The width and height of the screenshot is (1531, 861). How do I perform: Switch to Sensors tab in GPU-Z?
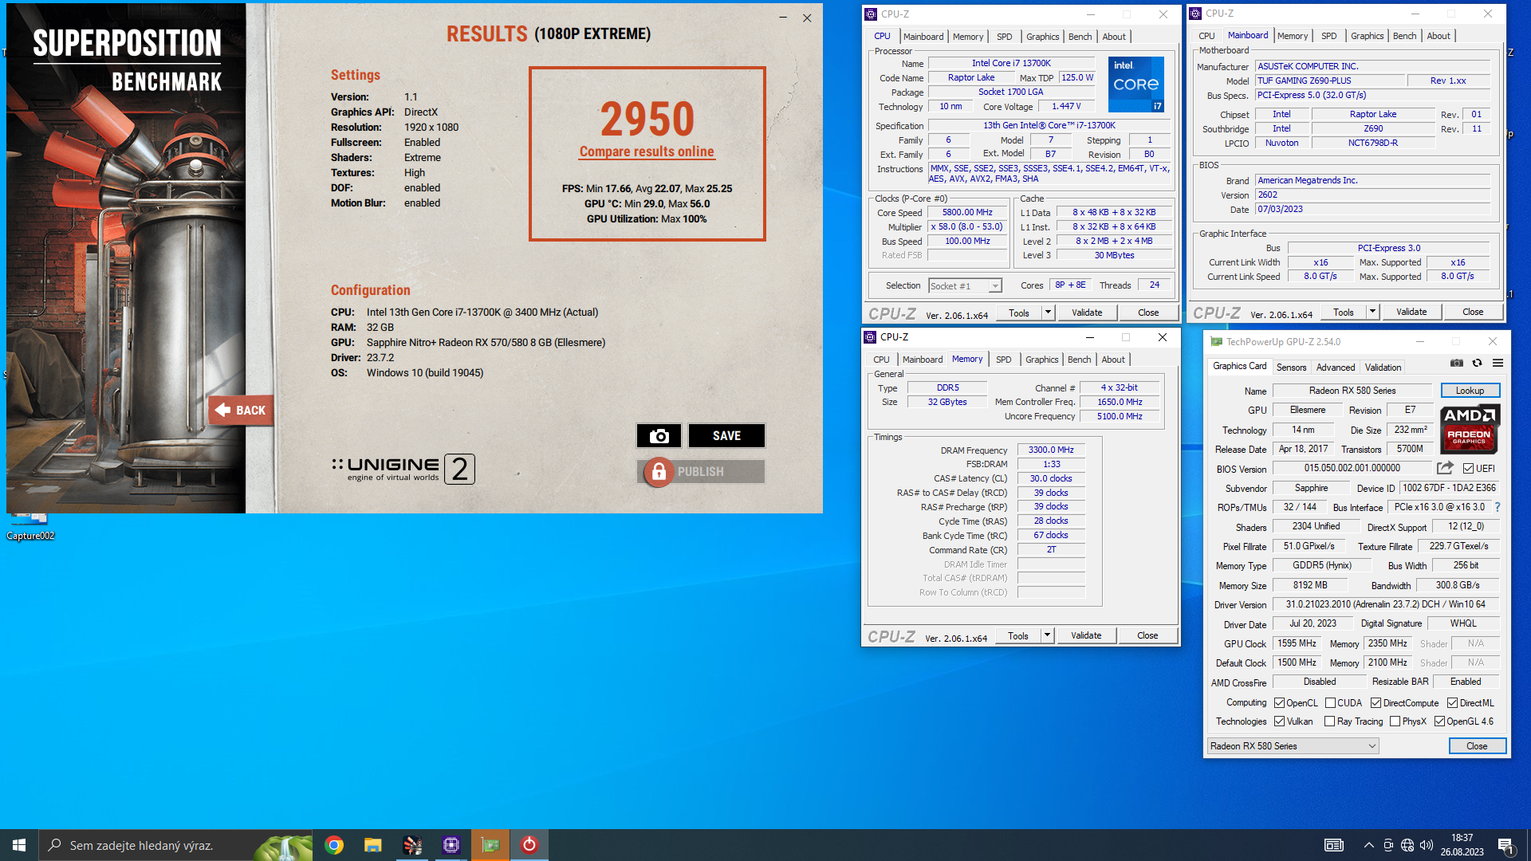tap(1291, 368)
